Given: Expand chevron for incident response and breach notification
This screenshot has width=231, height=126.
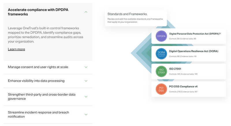Looking at the screenshot, I should click(x=86, y=114).
